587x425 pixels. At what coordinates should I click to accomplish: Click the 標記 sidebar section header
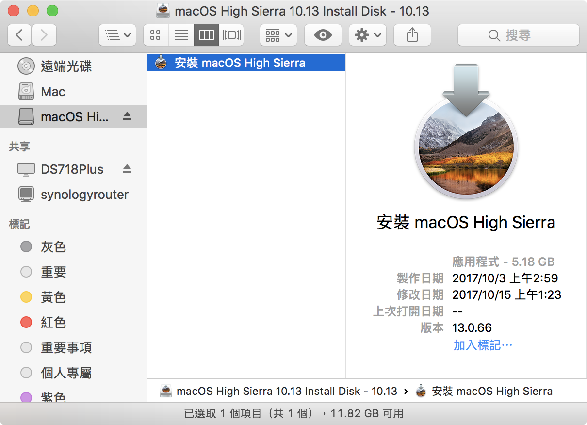[x=19, y=224]
